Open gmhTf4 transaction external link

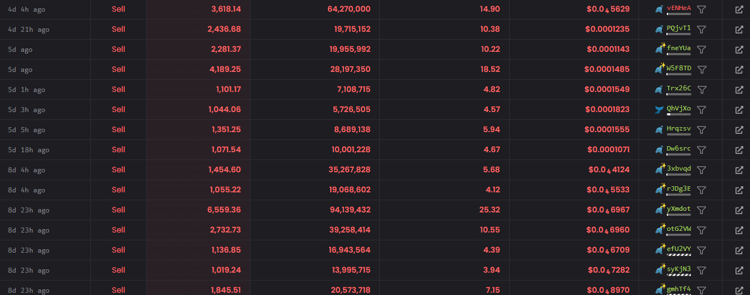pyautogui.click(x=739, y=290)
